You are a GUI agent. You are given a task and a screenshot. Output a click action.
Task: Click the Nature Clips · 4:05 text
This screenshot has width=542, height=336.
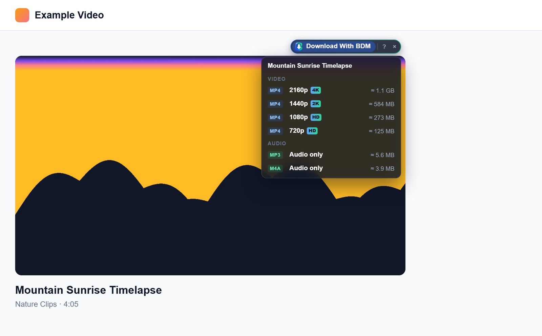(x=47, y=304)
